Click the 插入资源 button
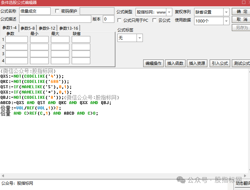This screenshot has height=190, width=250. pos(197,63)
